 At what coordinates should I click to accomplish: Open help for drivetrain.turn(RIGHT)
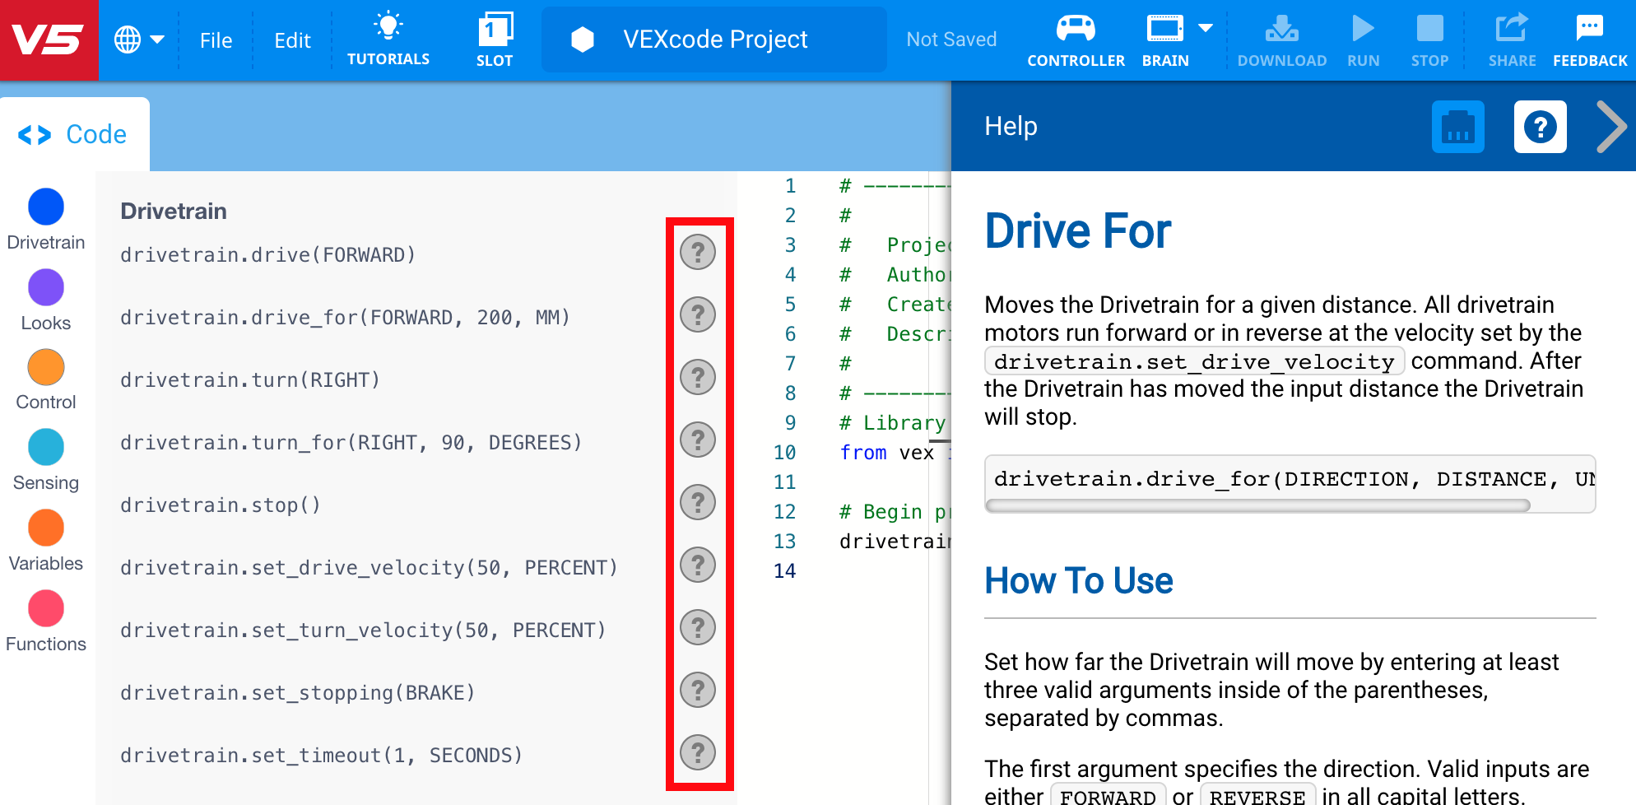pos(698,378)
